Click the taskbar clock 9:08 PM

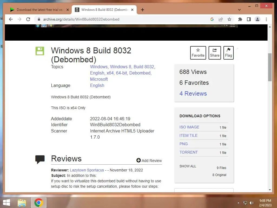(x=265, y=201)
